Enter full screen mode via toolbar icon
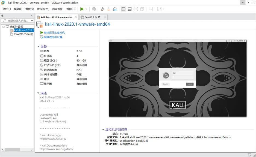 click(136, 9)
